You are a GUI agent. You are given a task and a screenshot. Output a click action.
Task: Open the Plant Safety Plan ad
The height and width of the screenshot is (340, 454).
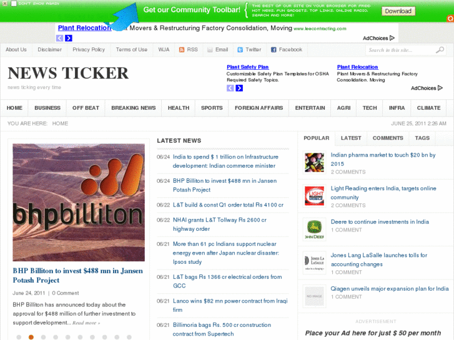pyautogui.click(x=247, y=67)
